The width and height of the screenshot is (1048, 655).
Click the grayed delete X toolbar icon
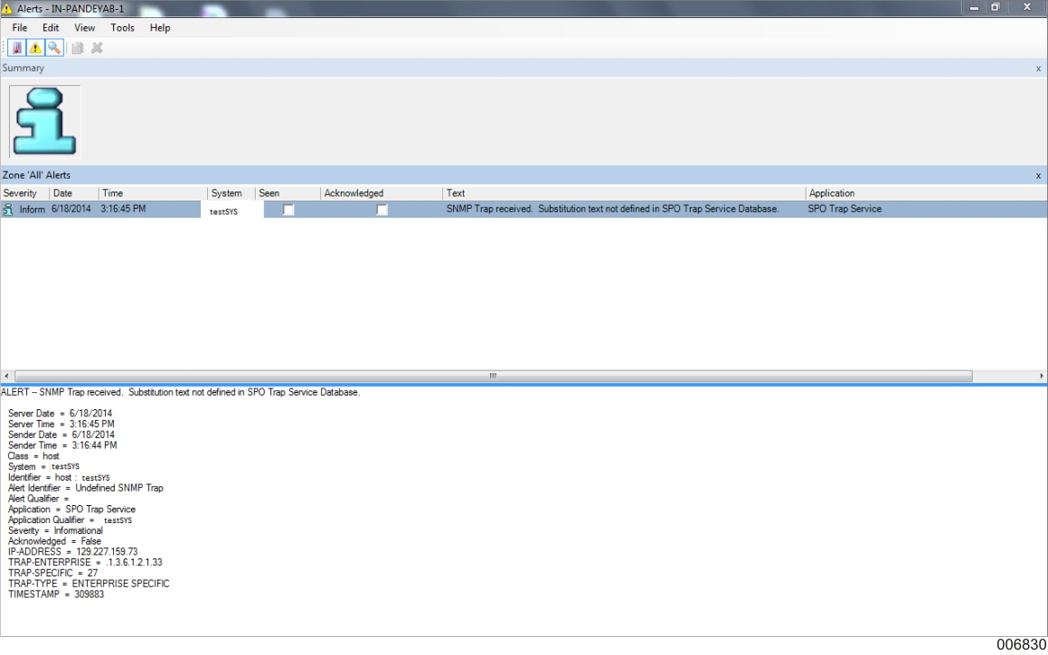tap(97, 48)
